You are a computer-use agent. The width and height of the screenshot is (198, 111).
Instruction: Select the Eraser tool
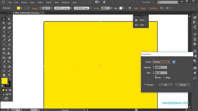point(9,40)
